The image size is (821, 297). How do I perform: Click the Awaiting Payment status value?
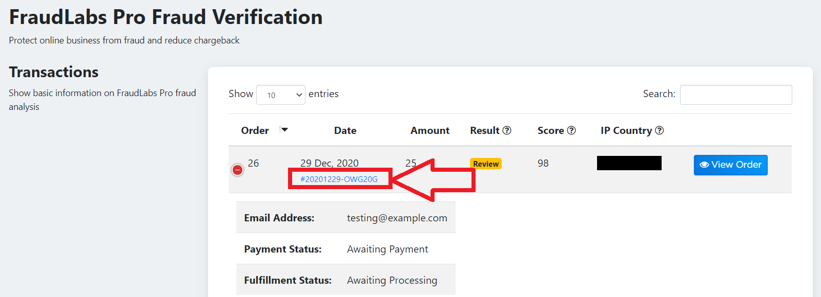click(387, 249)
